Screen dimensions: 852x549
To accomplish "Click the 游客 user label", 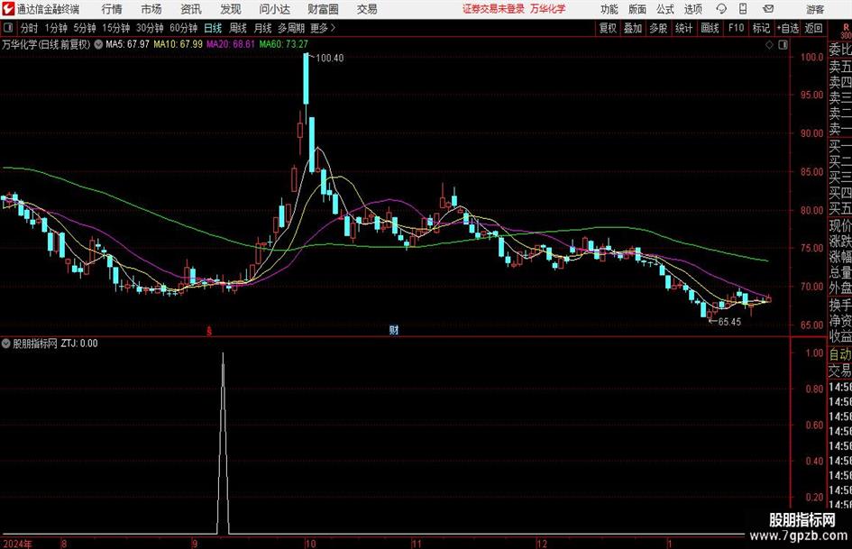I will coord(815,9).
